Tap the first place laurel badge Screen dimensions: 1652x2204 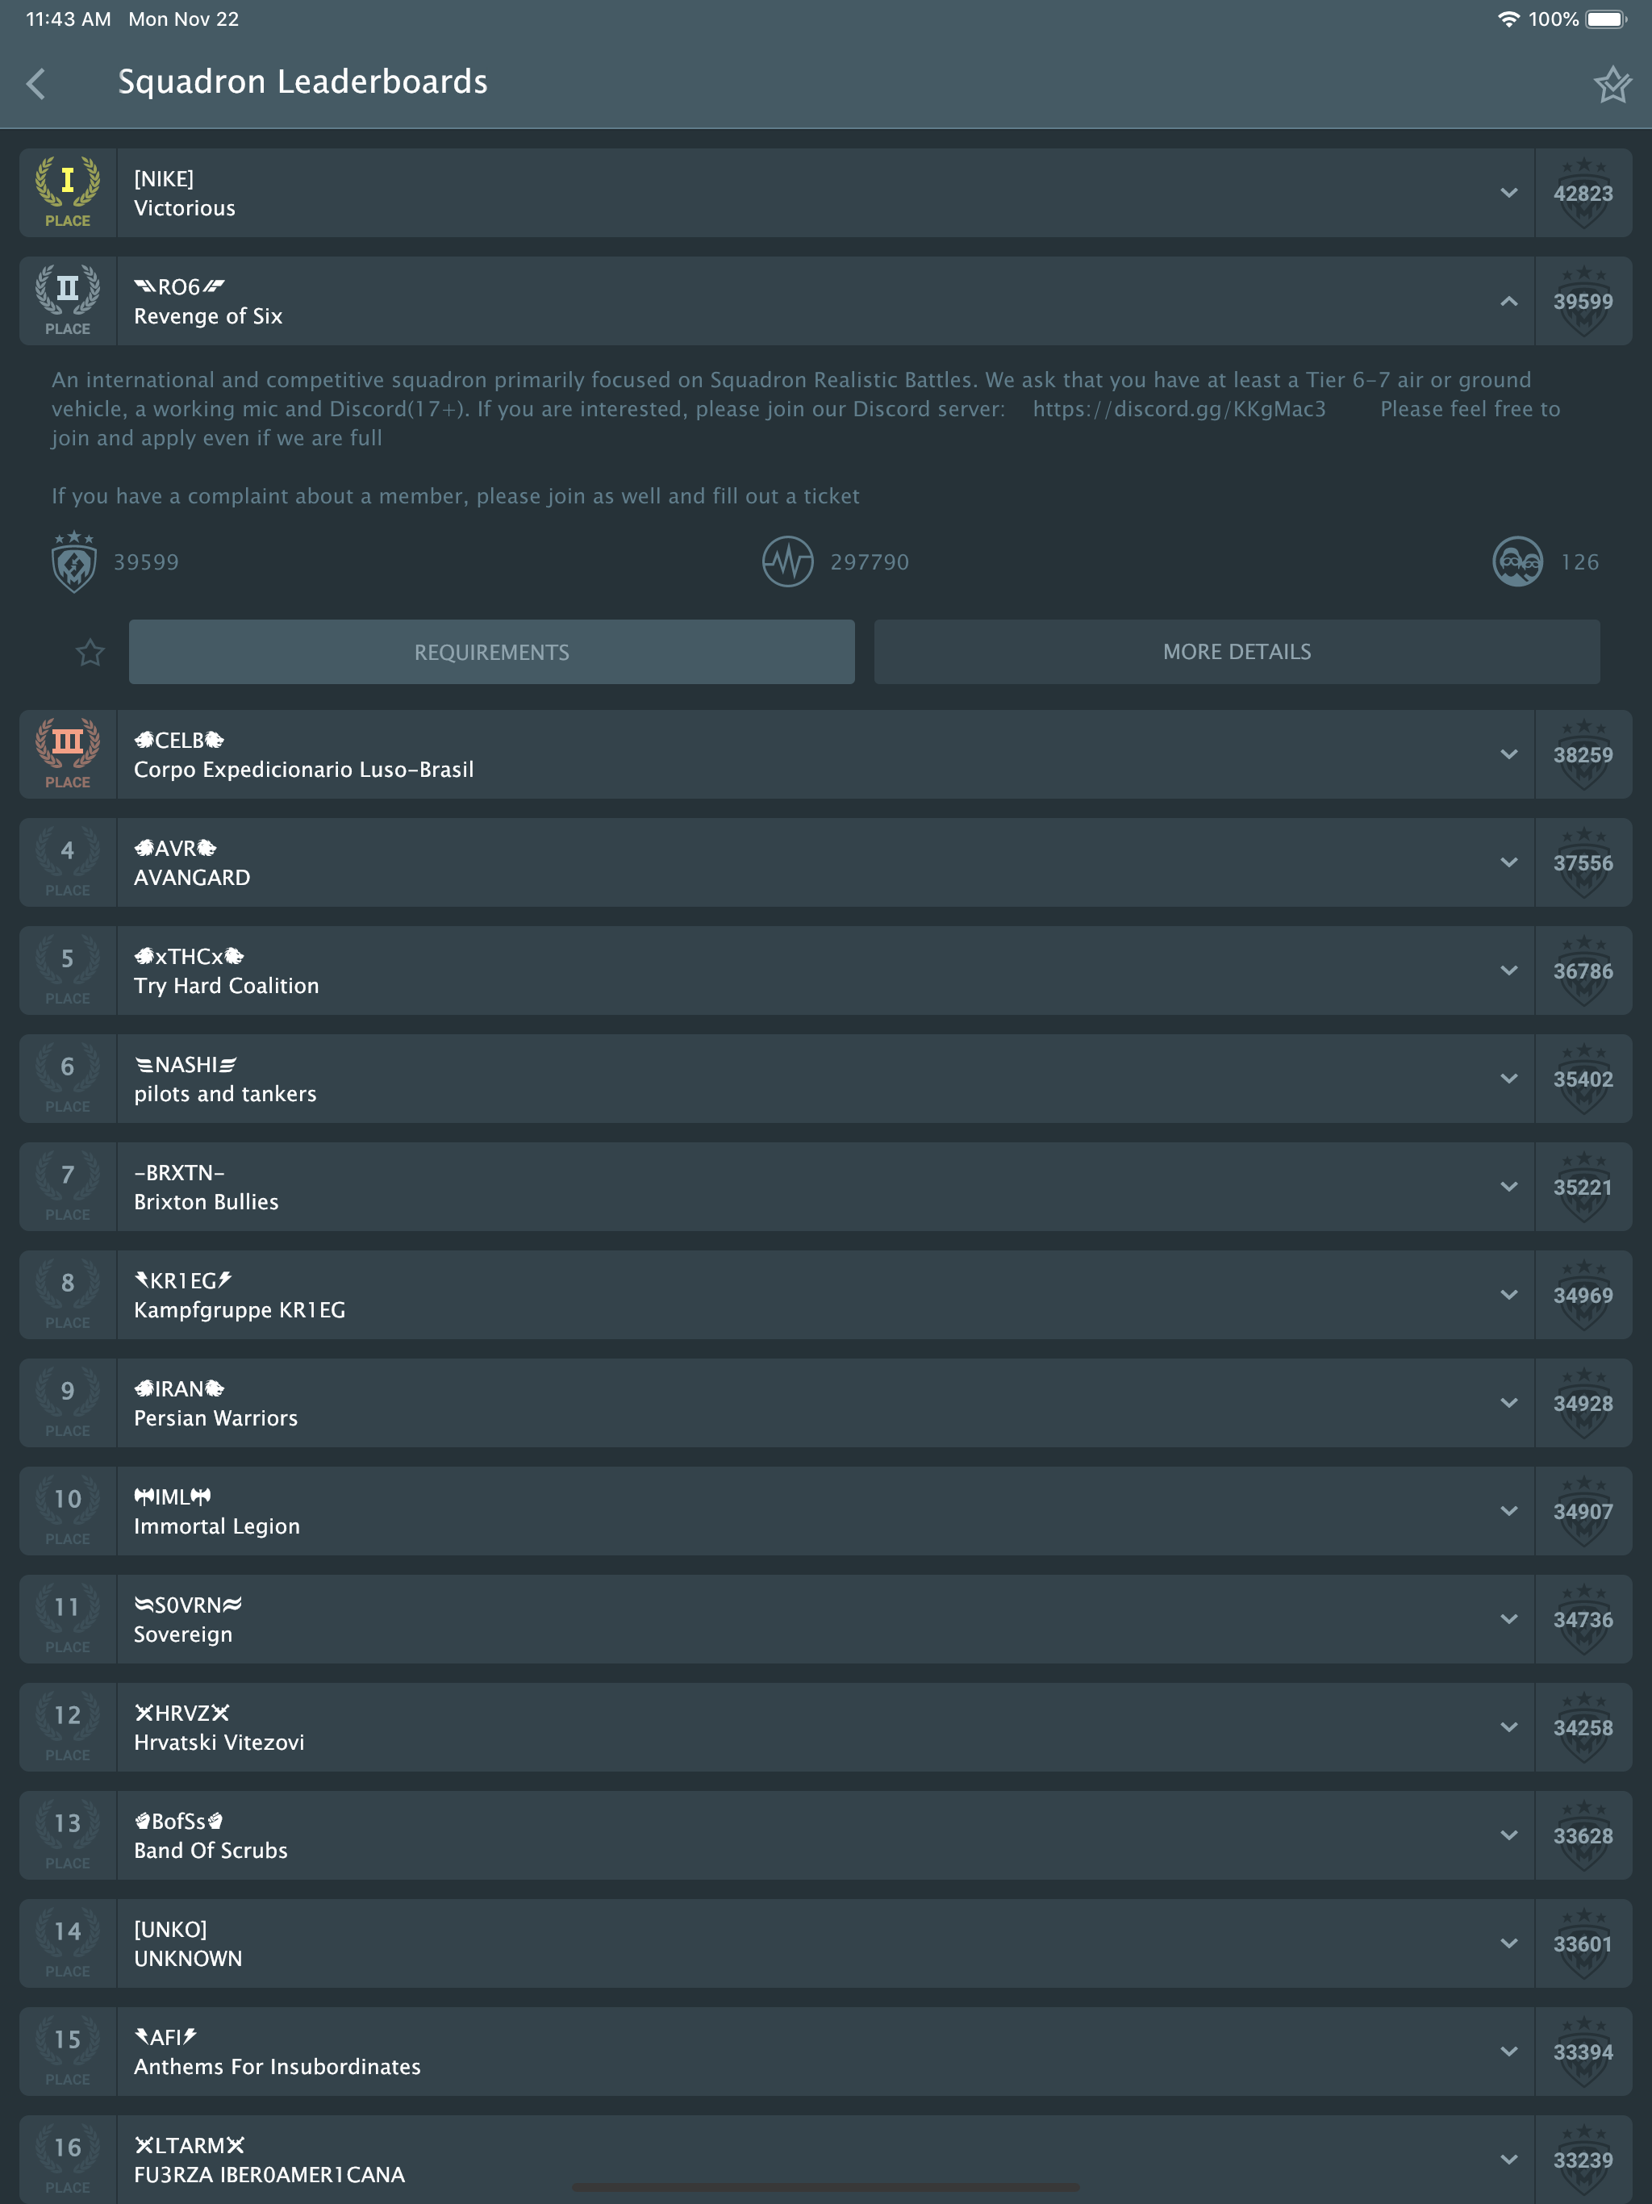click(x=68, y=192)
